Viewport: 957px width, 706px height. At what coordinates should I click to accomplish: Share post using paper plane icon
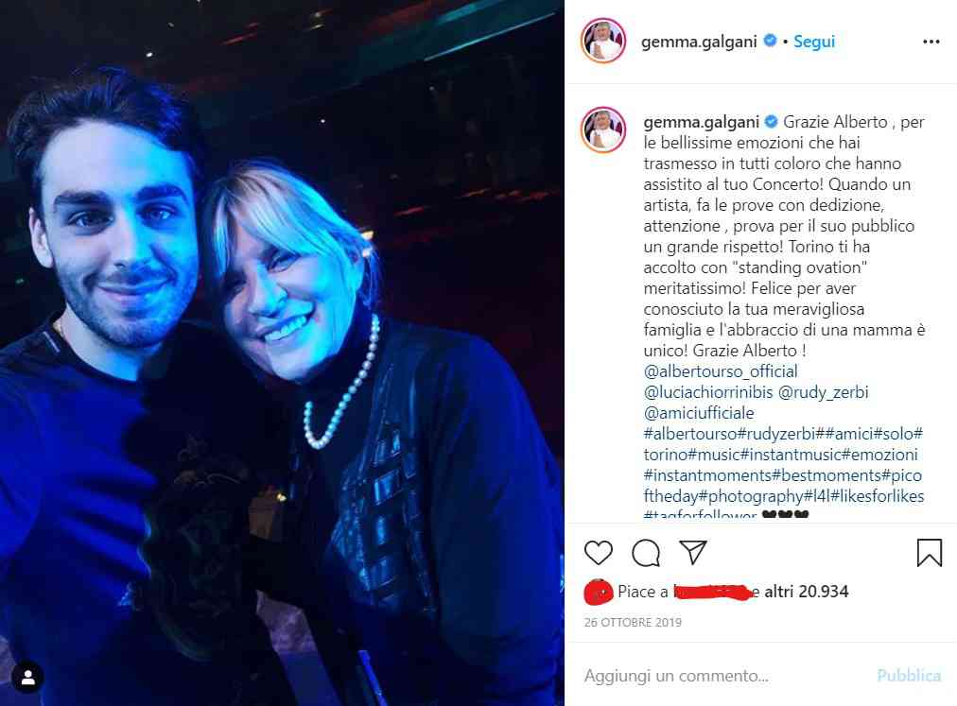pyautogui.click(x=693, y=552)
